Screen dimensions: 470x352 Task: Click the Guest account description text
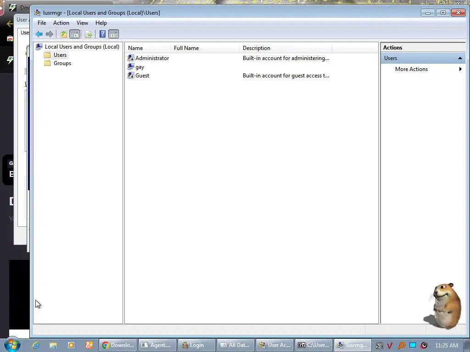pyautogui.click(x=285, y=76)
